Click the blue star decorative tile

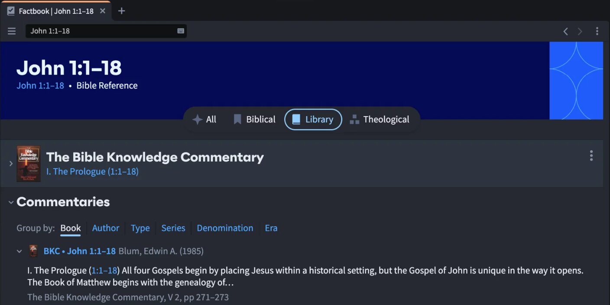coord(576,81)
